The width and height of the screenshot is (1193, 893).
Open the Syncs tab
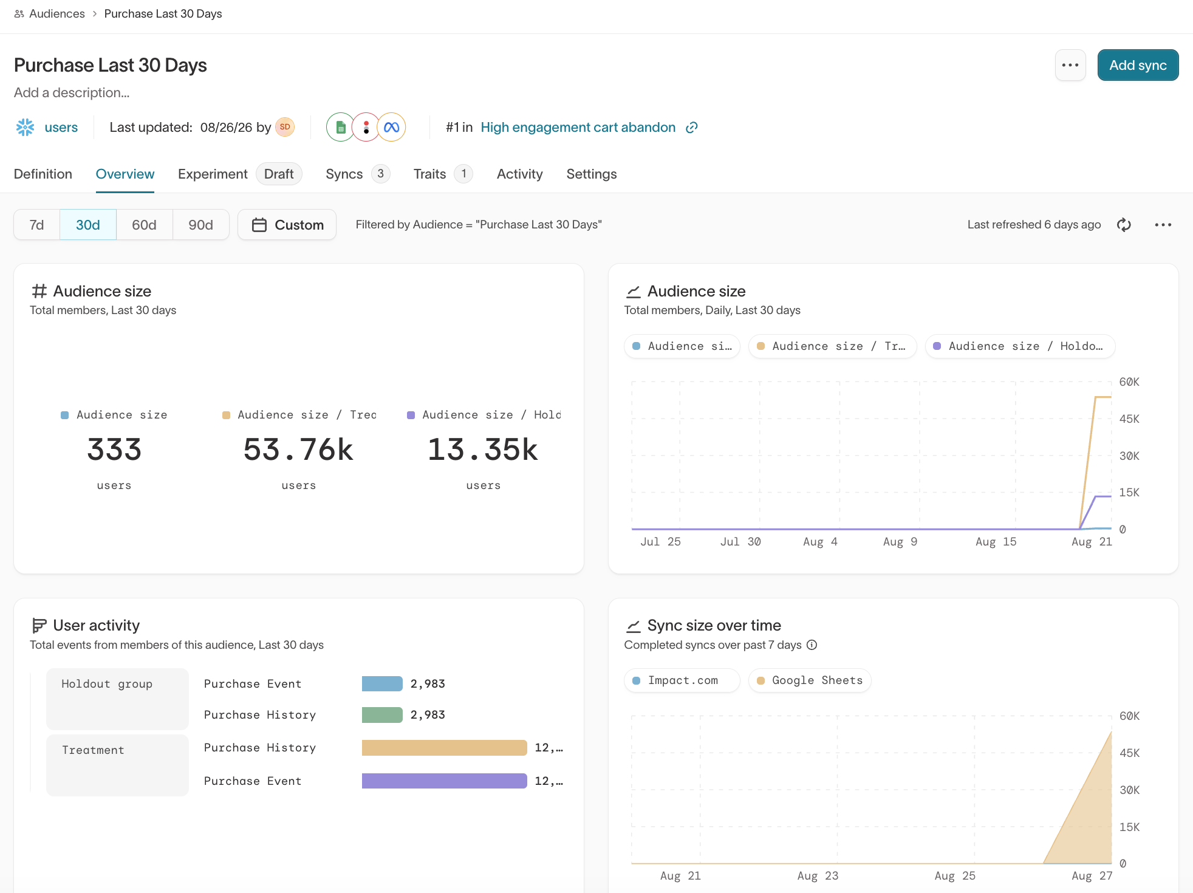coord(357,174)
